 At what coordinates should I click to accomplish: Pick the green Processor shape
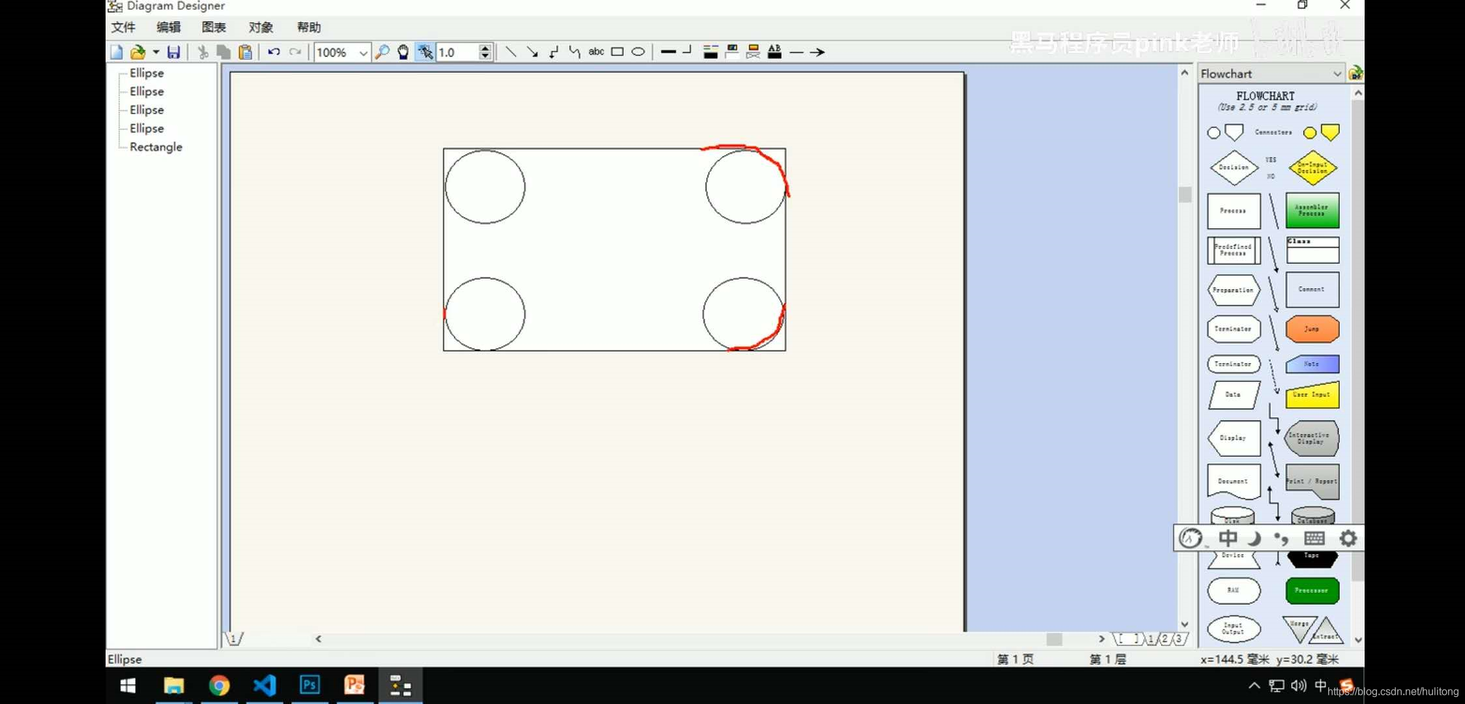click(1312, 591)
